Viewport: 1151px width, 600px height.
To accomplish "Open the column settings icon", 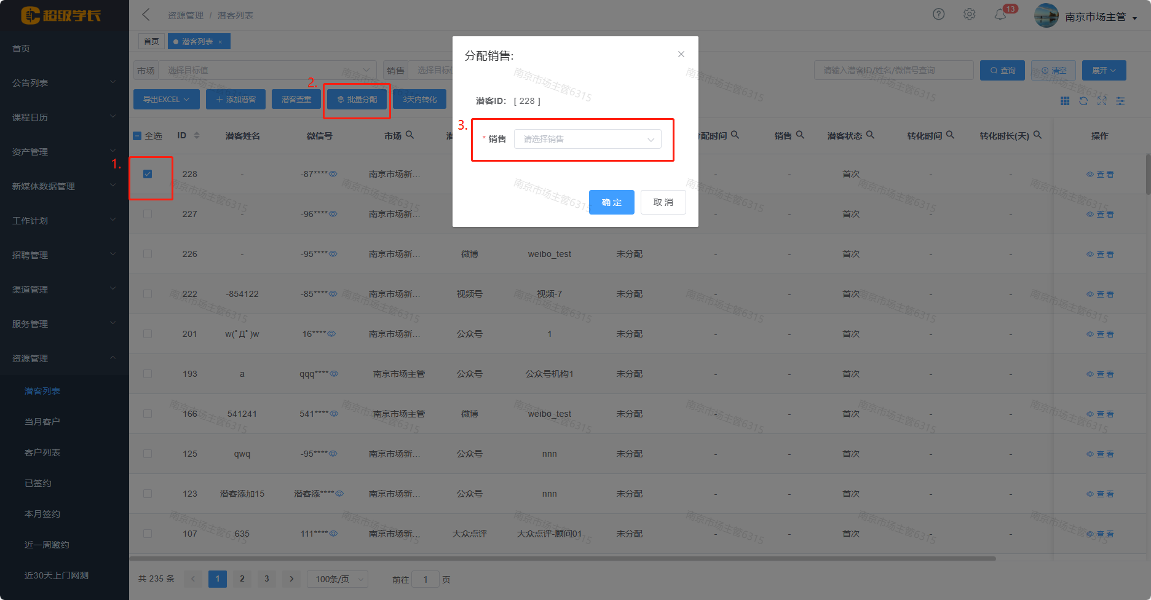I will click(x=1120, y=101).
